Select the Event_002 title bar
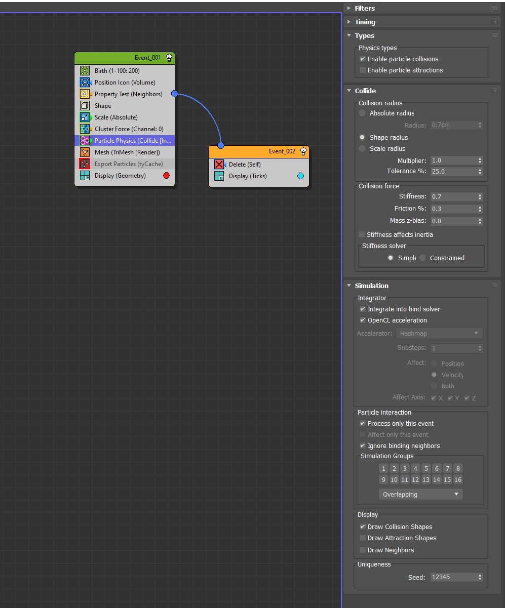 pyautogui.click(x=259, y=151)
